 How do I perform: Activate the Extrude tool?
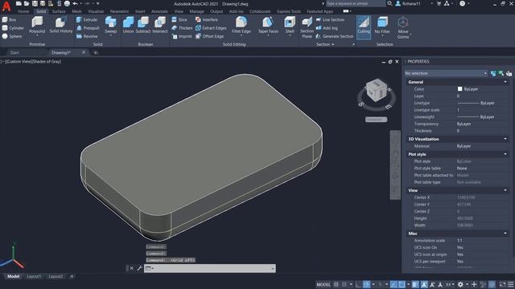click(87, 19)
